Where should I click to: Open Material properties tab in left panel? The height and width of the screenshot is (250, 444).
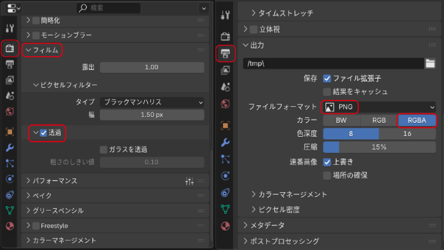pos(9,226)
